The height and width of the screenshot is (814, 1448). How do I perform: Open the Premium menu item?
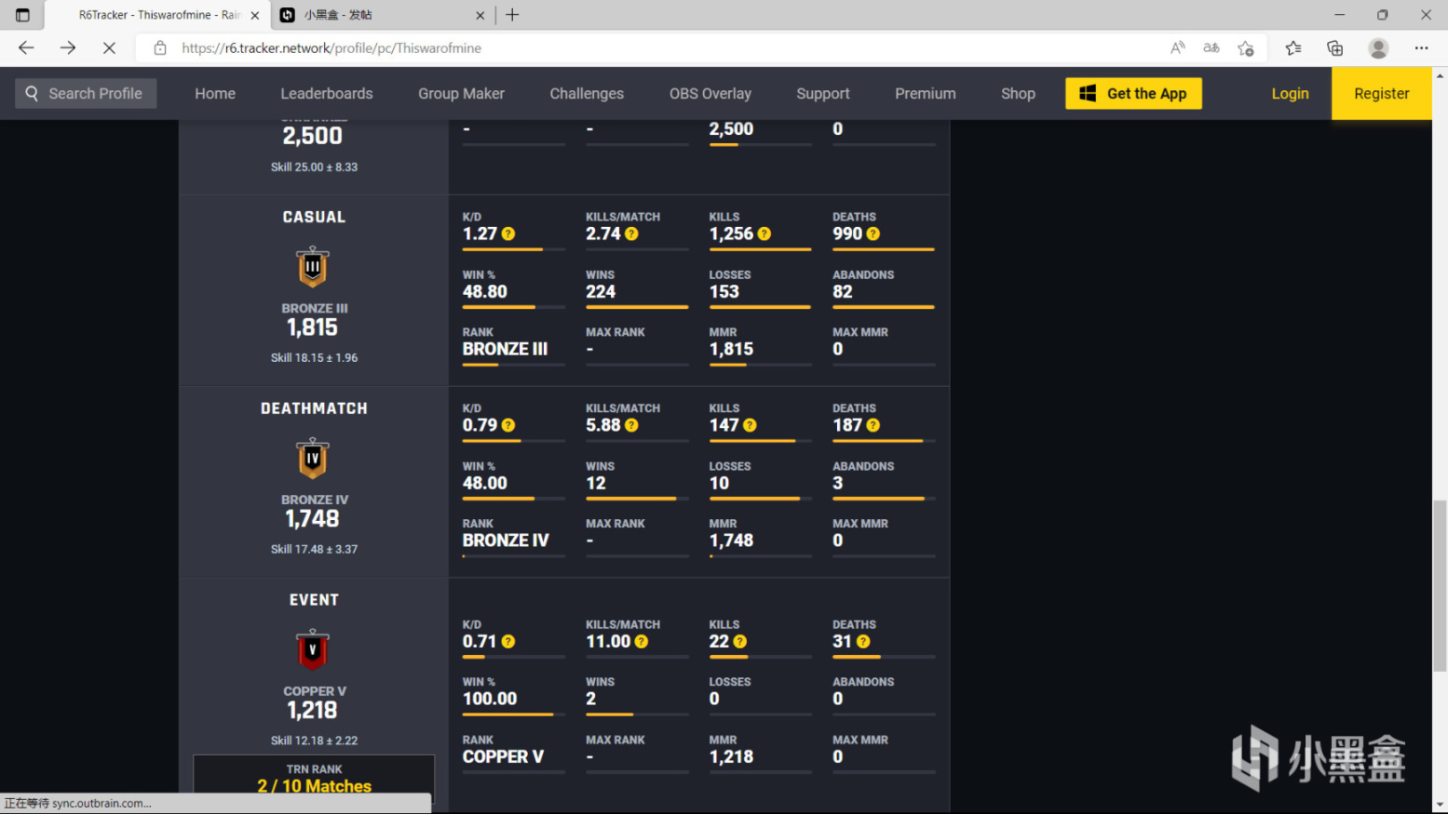926,93
